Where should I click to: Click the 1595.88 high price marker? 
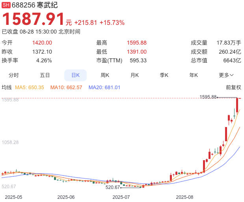tap(208, 97)
